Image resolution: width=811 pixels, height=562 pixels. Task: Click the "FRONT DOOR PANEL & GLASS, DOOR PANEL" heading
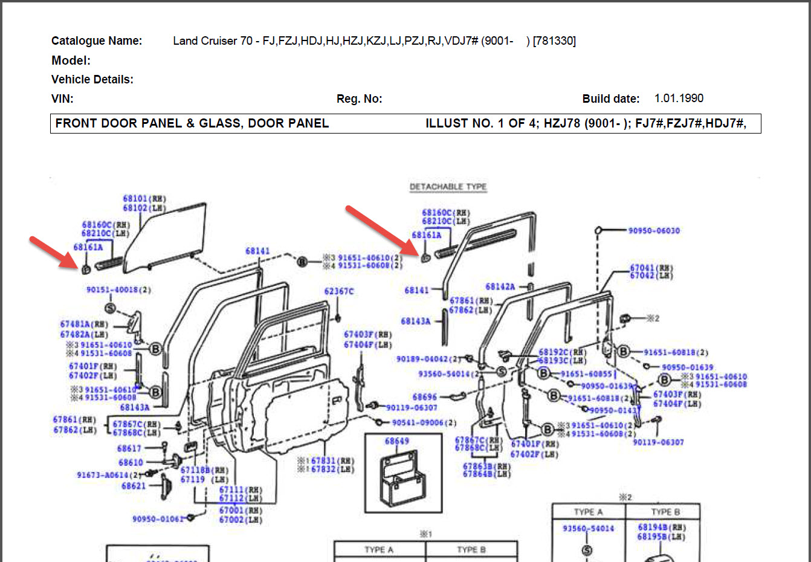coord(192,123)
